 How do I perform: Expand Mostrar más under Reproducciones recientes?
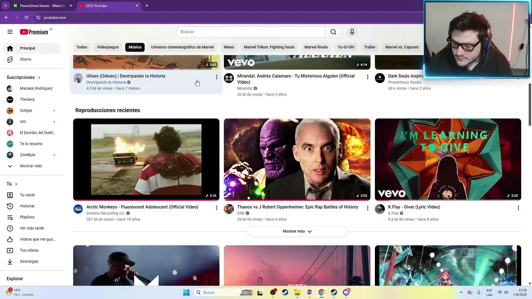pyautogui.click(x=297, y=231)
